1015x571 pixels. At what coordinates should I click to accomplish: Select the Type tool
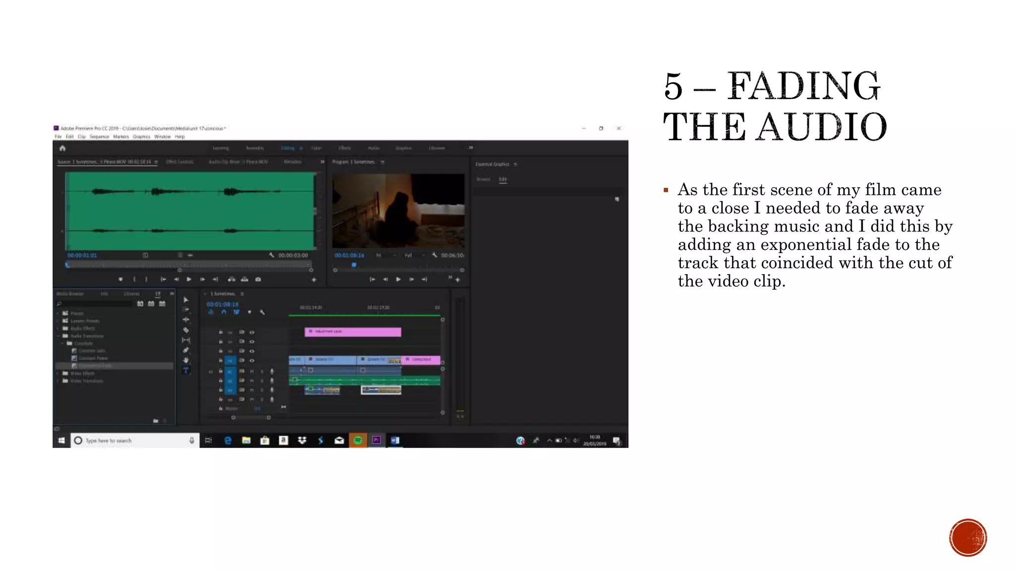(x=186, y=370)
